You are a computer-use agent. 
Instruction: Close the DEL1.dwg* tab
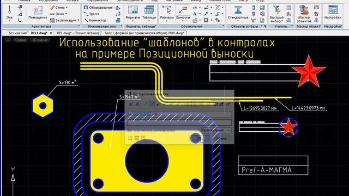click(51, 33)
